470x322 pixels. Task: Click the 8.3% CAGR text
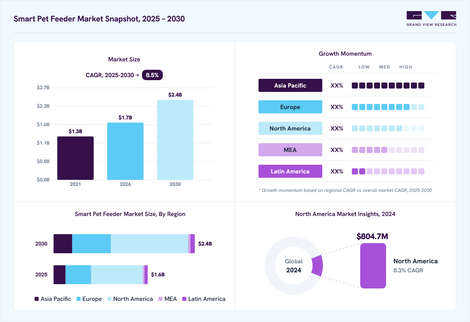(x=408, y=270)
